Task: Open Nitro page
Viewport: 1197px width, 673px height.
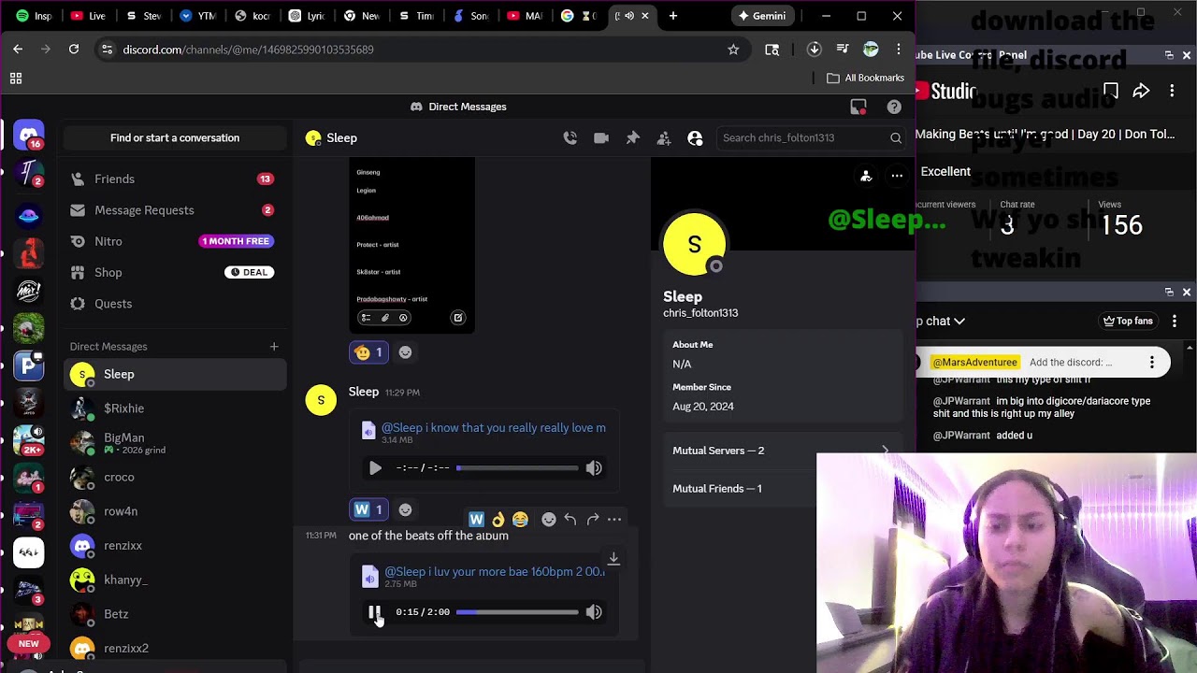Action: click(175, 241)
